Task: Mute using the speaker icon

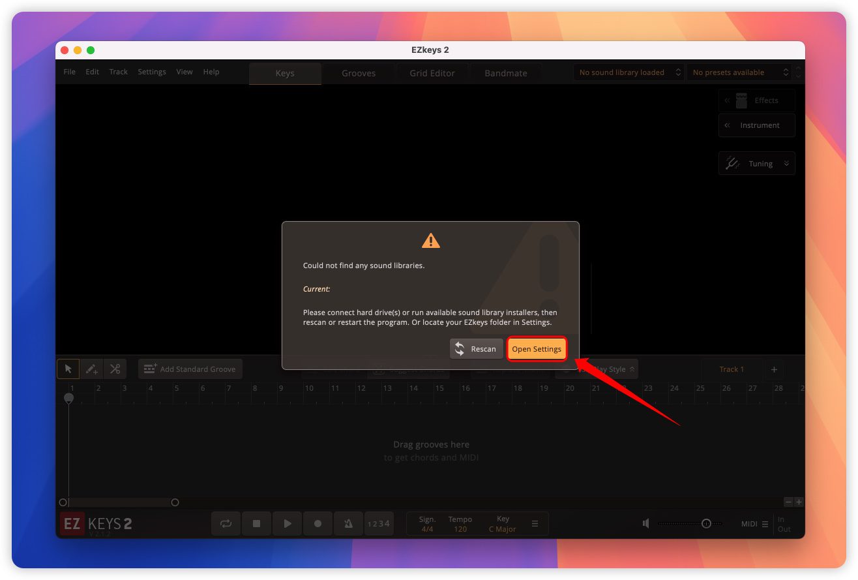Action: pyautogui.click(x=645, y=523)
